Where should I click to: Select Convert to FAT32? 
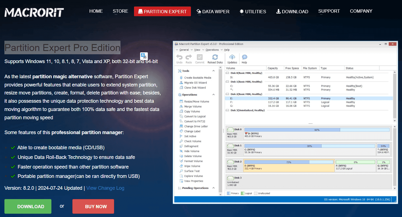click(192, 121)
